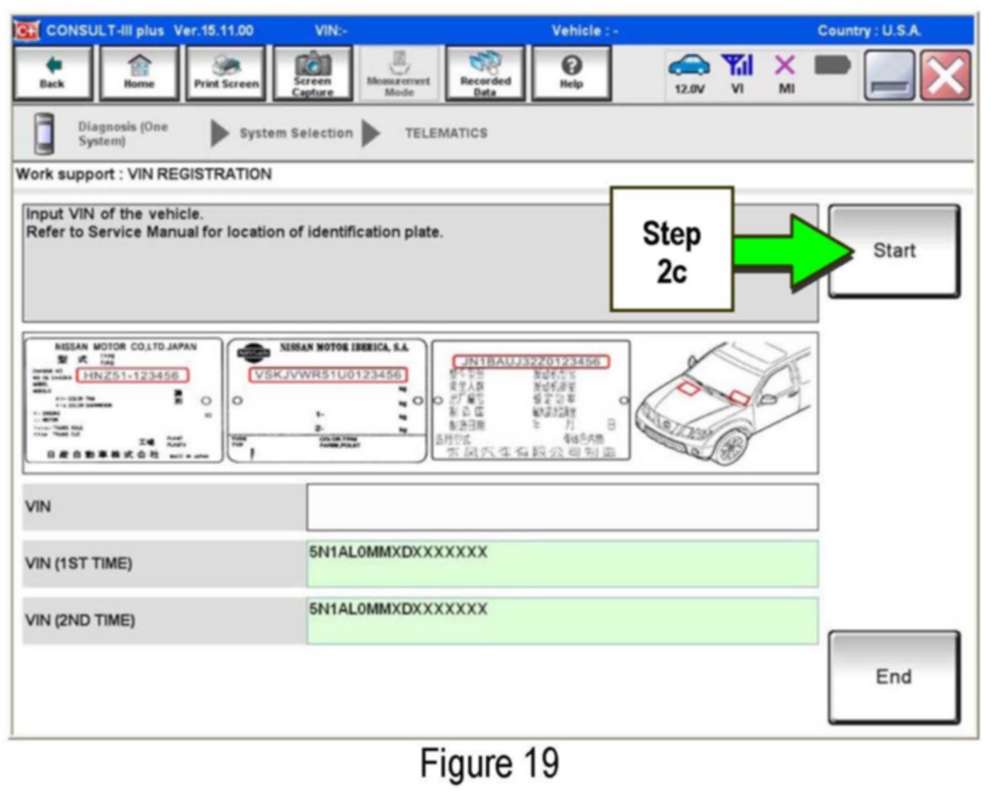Screen dimensions: 994x806
Task: Click the Measurement Mode button
Action: pos(399,74)
